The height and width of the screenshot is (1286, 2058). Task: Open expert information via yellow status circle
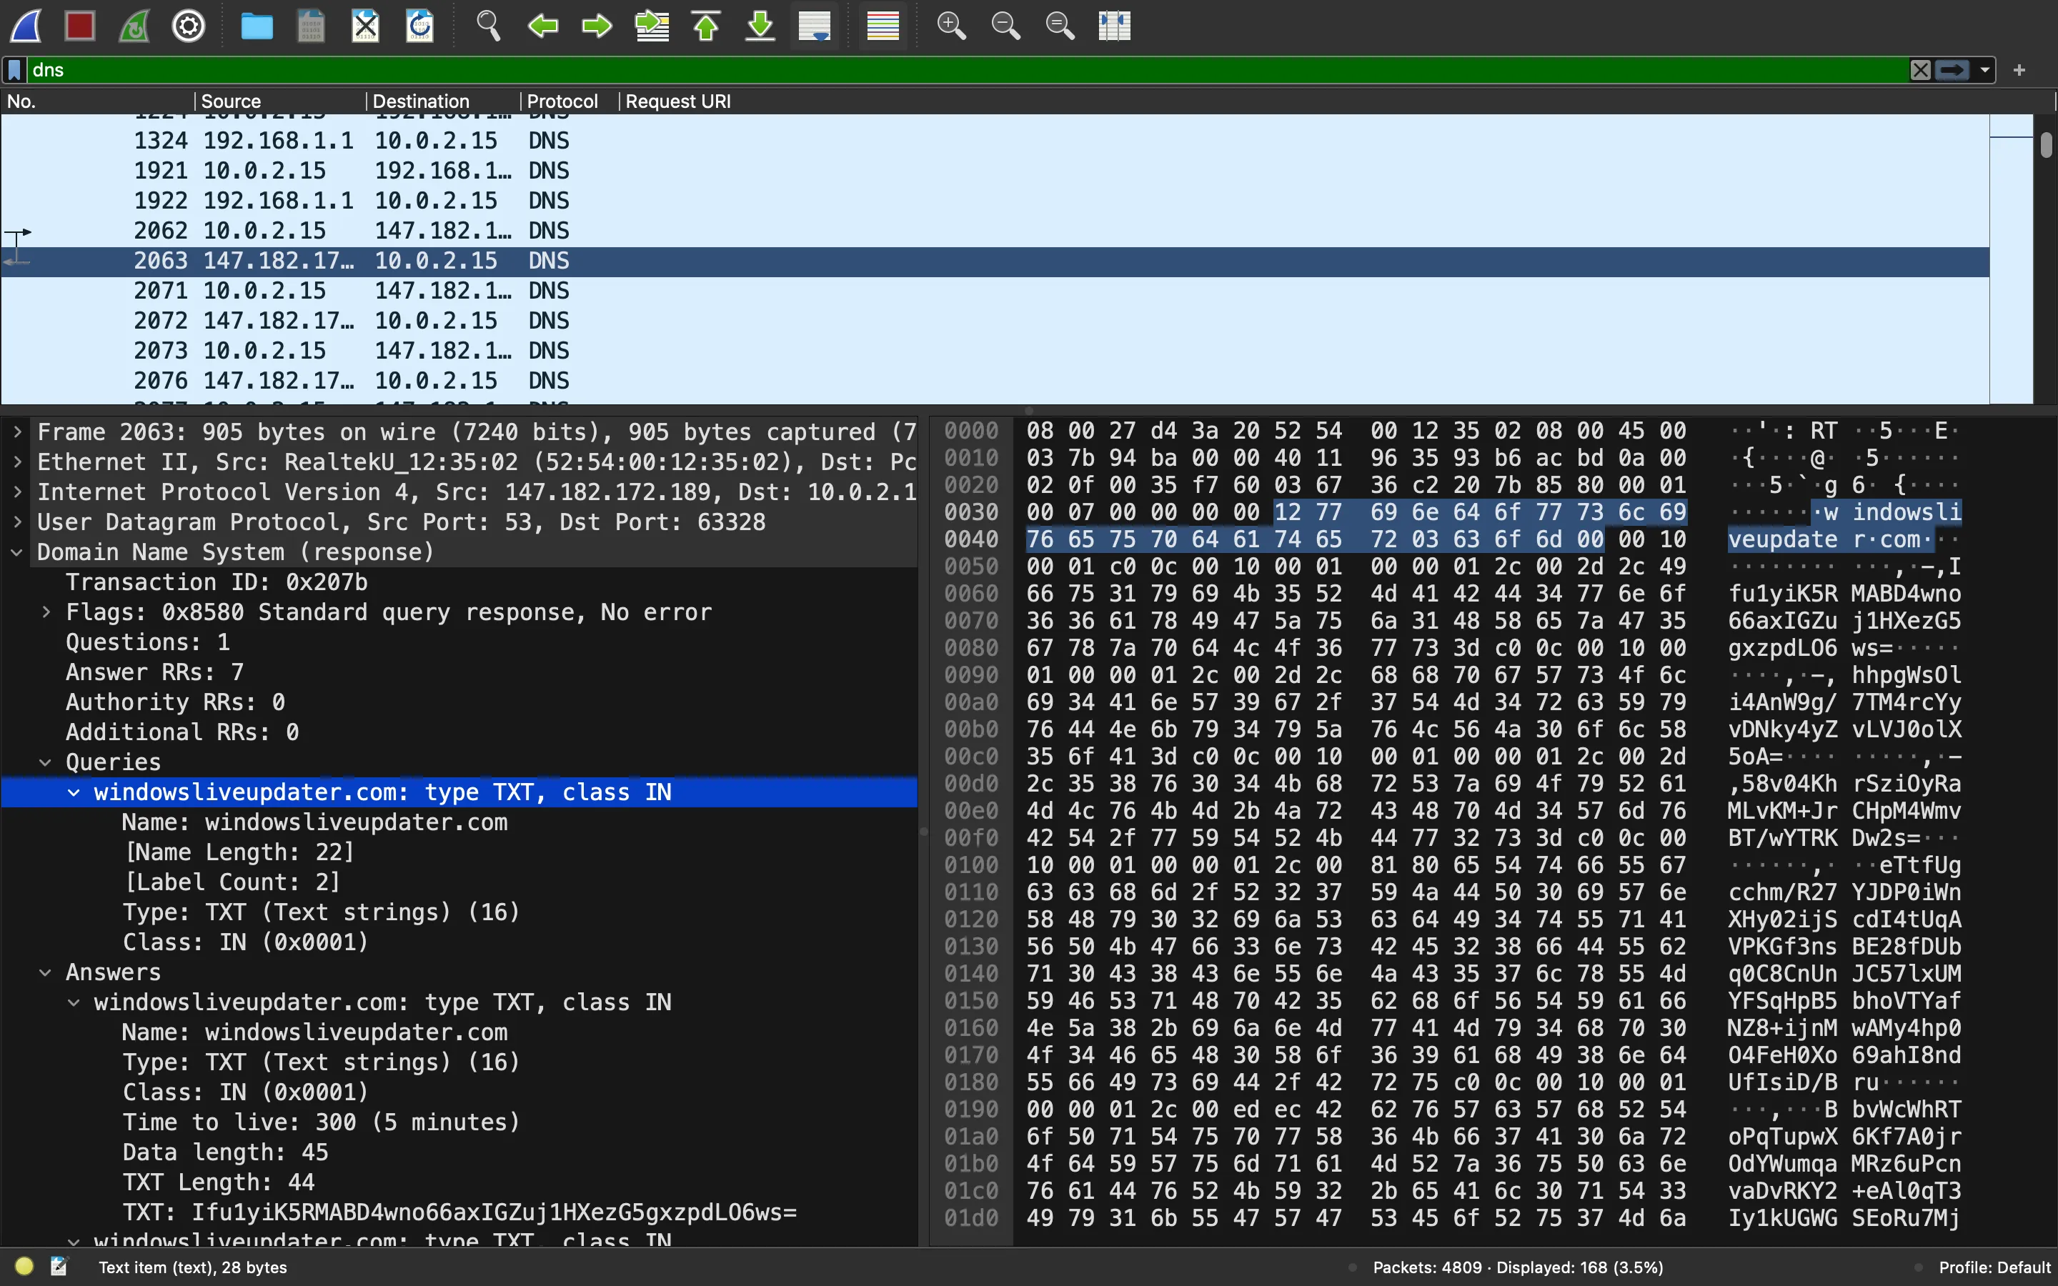[x=24, y=1267]
